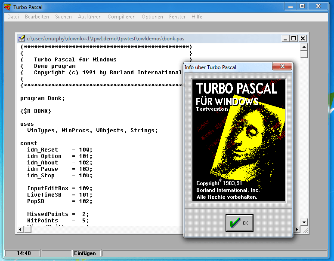Viewport: 334px width, 261px height.
Task: Click the 'idm_Pause = 103;' line
Action: point(60,169)
